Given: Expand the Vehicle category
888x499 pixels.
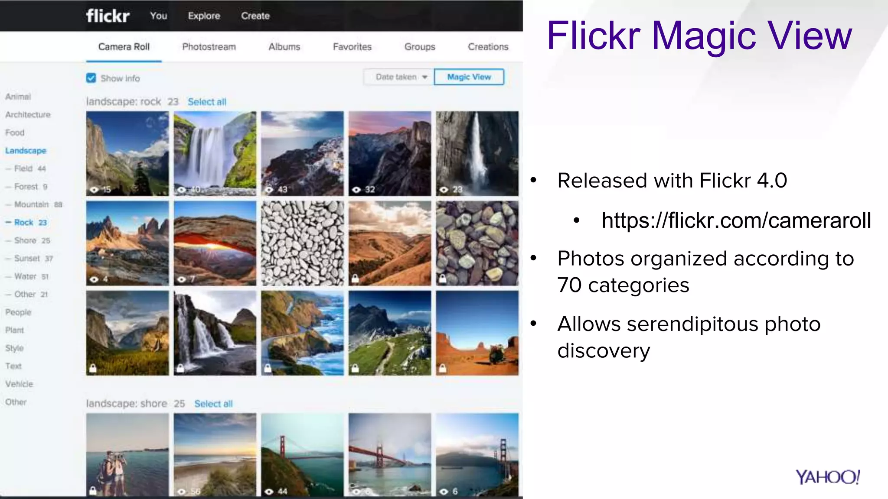Looking at the screenshot, I should [19, 384].
